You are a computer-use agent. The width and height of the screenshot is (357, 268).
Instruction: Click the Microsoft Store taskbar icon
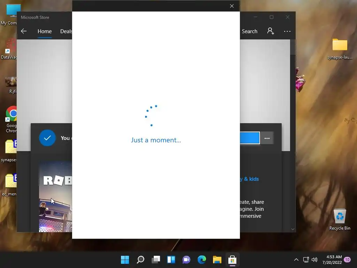[232, 260]
